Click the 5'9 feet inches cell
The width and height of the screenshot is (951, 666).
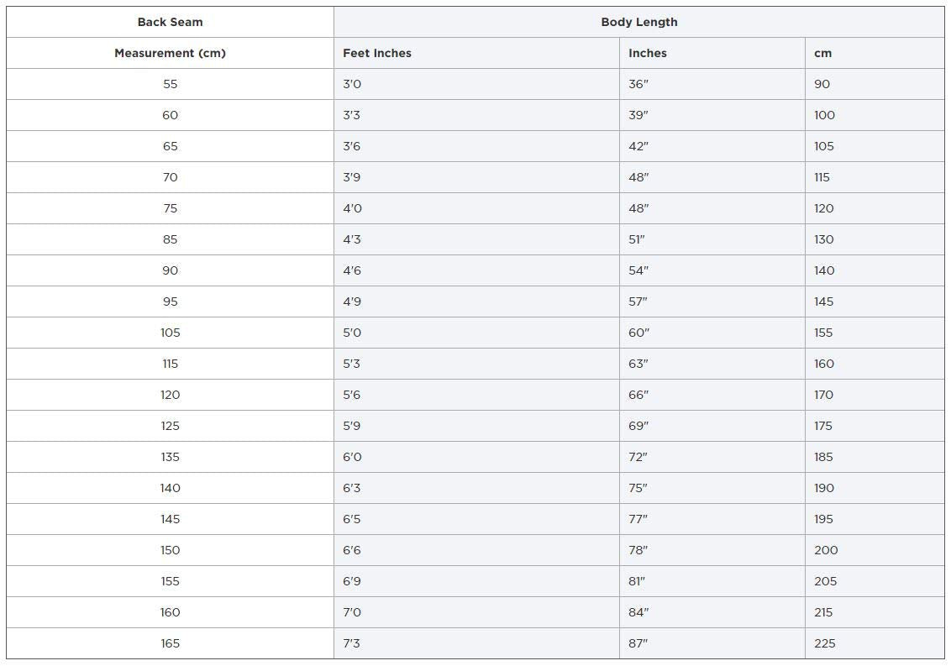coord(476,426)
